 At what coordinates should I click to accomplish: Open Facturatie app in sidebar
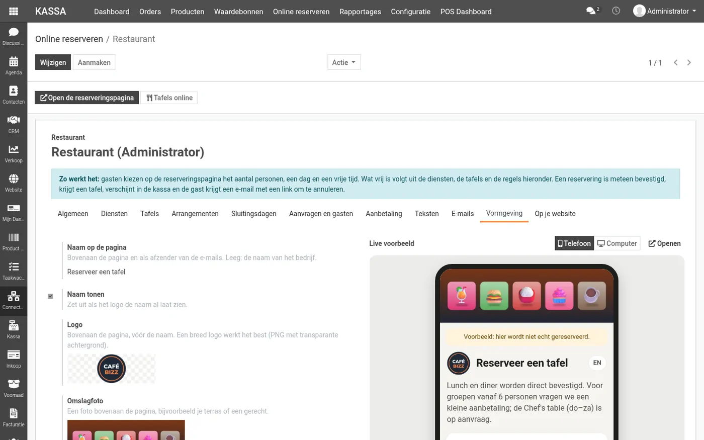pos(14,418)
